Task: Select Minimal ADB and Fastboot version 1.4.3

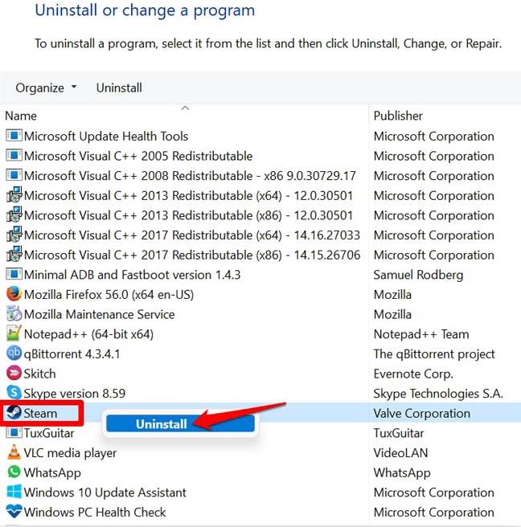Action: point(132,275)
